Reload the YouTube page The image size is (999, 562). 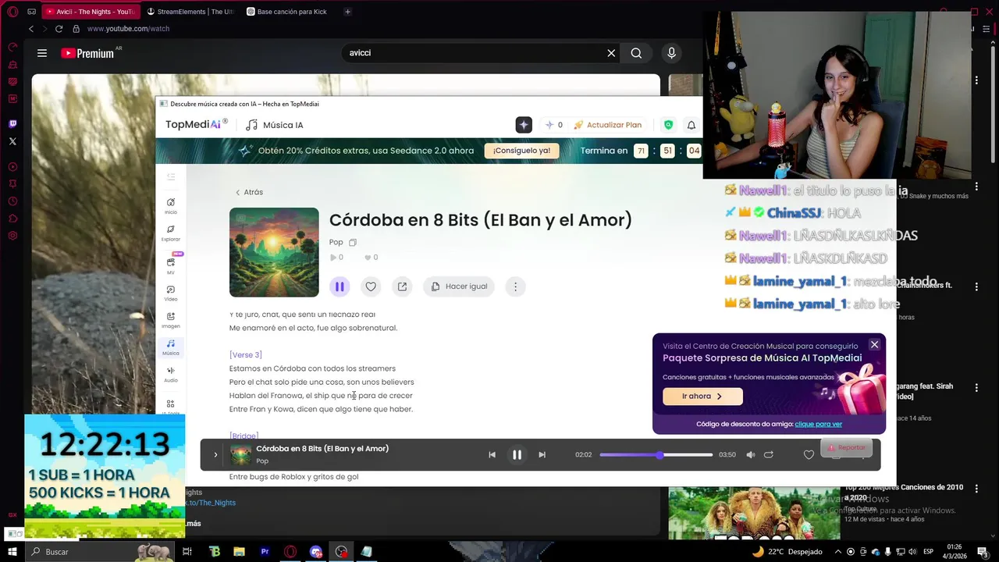[x=59, y=29]
